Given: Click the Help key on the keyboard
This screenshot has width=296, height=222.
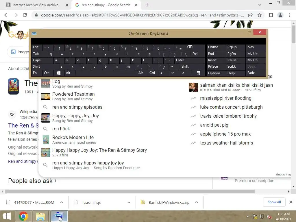Looking at the screenshot, I should (235, 73).
